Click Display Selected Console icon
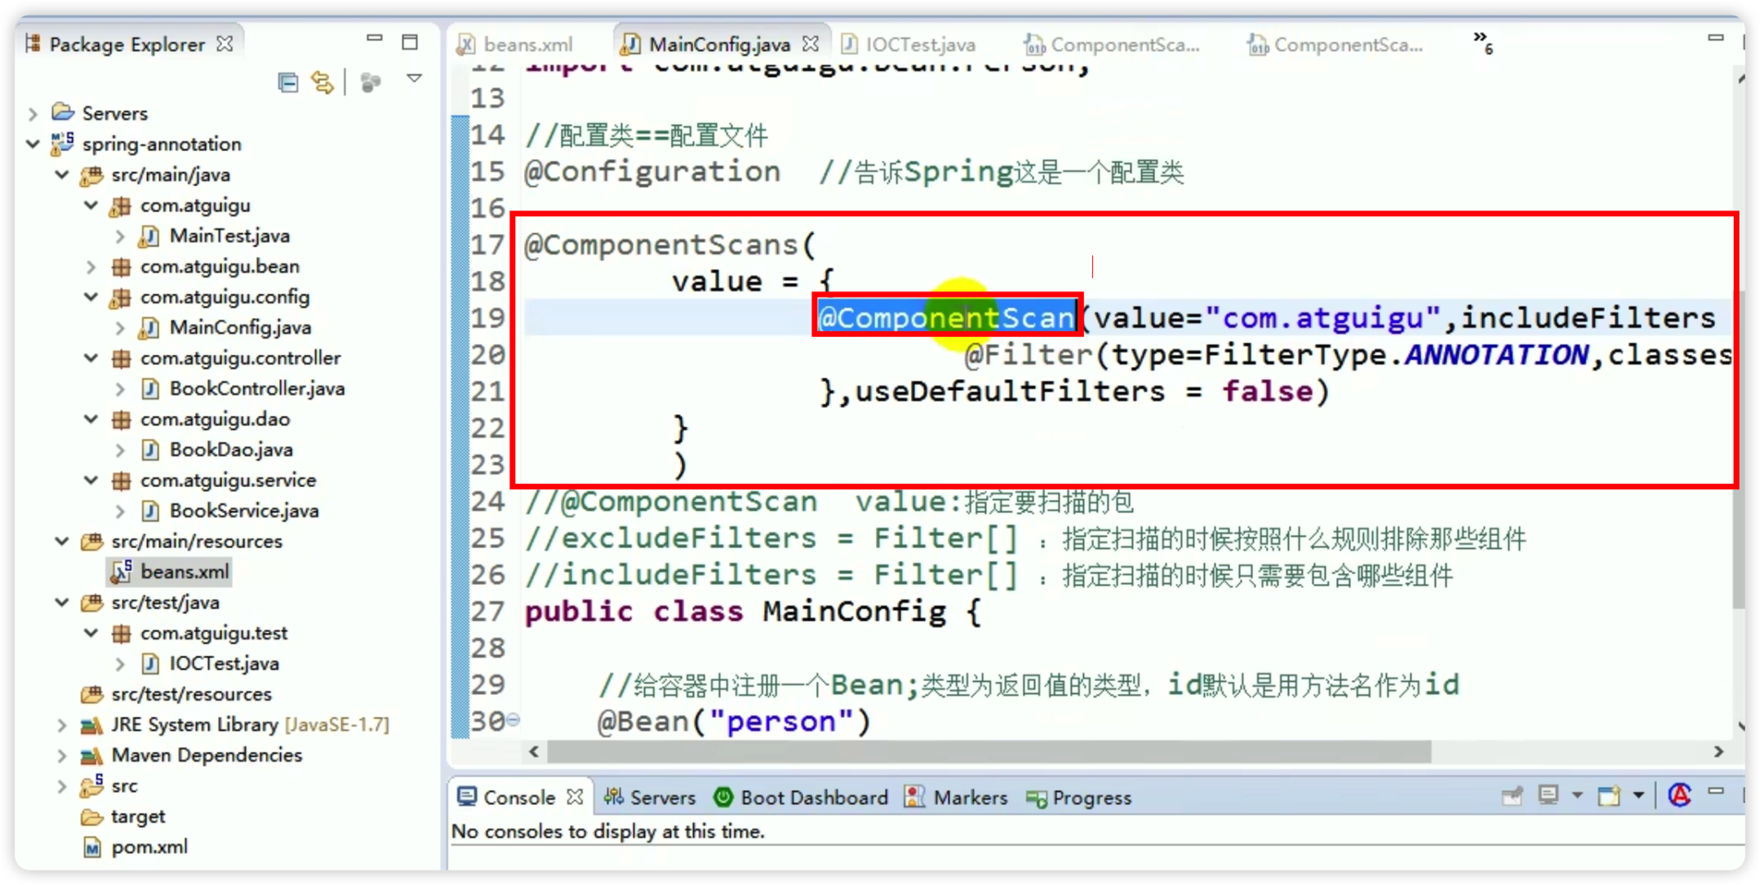 click(1548, 795)
